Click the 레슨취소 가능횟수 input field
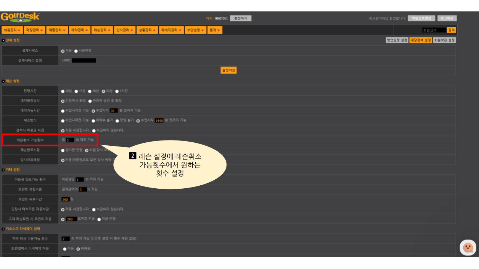The image size is (479, 269). point(70,140)
